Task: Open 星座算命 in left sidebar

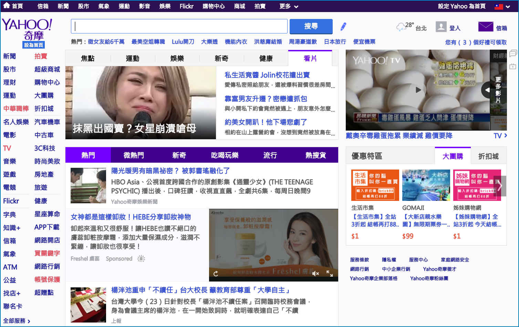Action: [x=47, y=214]
